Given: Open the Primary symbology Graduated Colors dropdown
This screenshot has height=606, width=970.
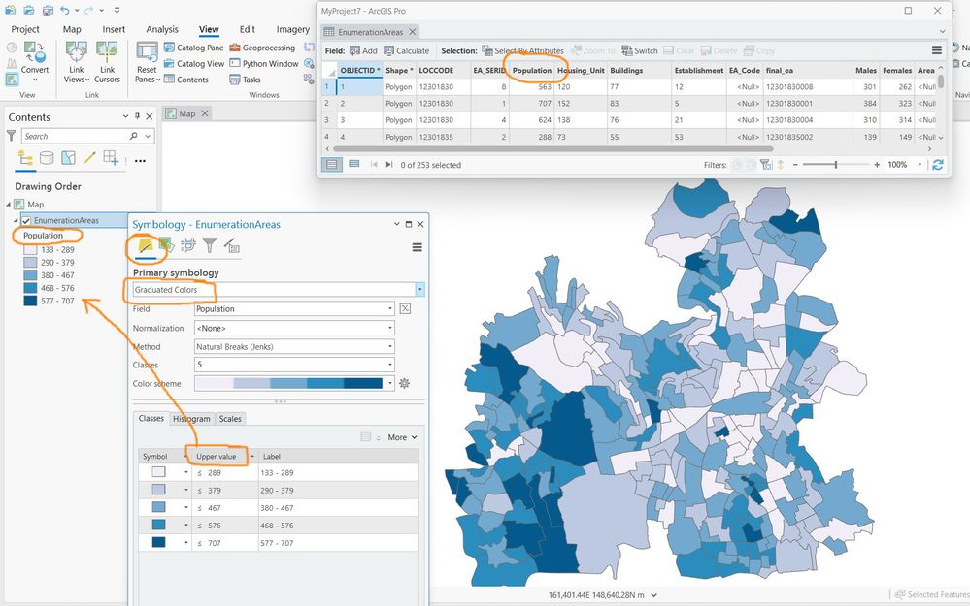Looking at the screenshot, I should point(420,289).
